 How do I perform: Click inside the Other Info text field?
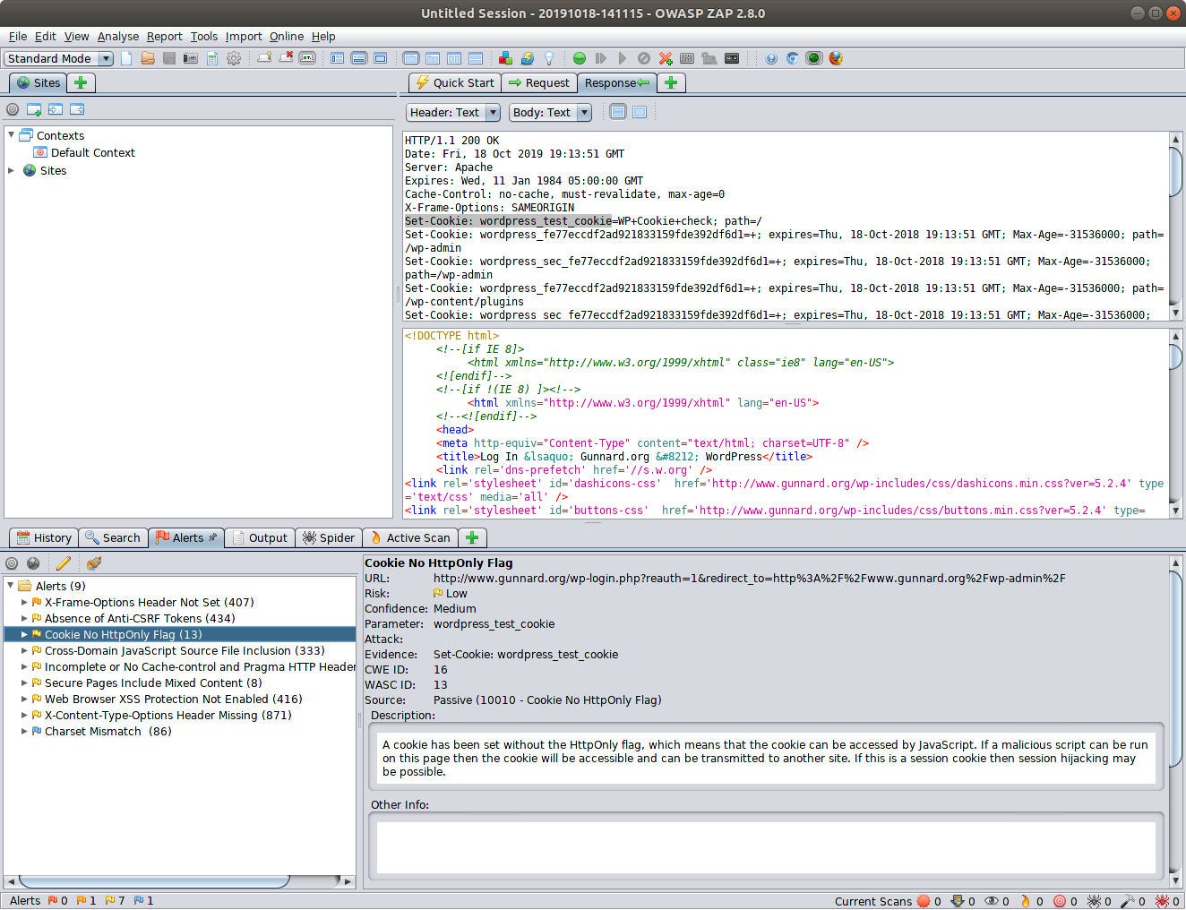pyautogui.click(x=766, y=847)
